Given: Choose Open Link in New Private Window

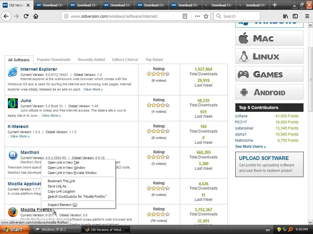Looking at the screenshot, I should point(79,173).
